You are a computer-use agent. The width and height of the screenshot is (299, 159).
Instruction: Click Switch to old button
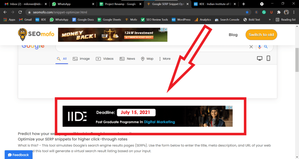tap(261, 35)
